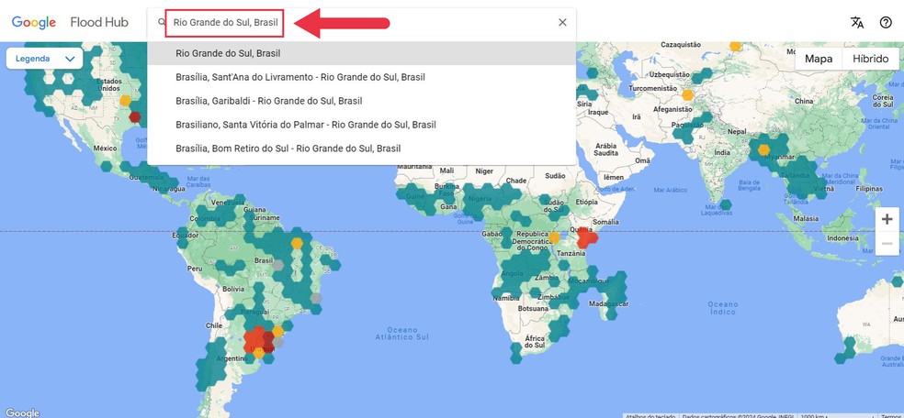This screenshot has height=418, width=904.
Task: Zoom out with the minus button
Action: point(887,244)
